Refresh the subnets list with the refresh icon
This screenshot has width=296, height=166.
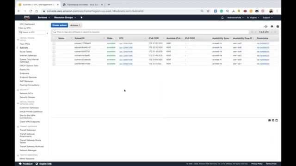pos(266,27)
